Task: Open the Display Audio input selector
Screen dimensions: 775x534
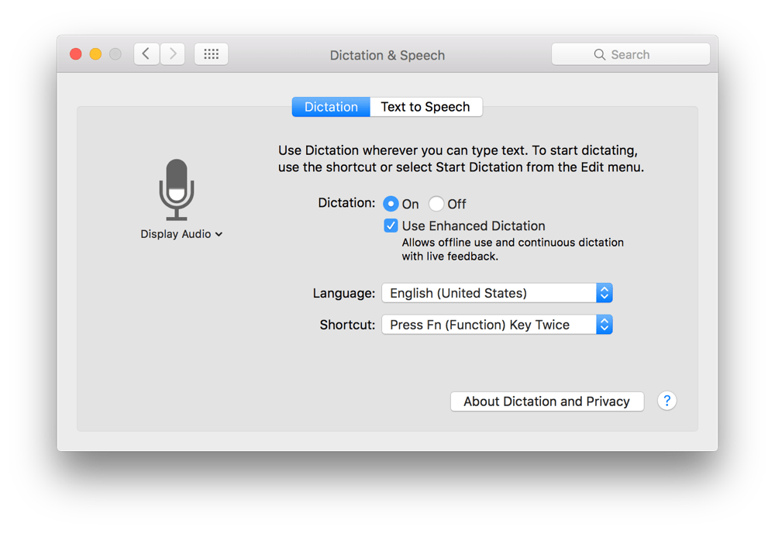Action: 181,233
